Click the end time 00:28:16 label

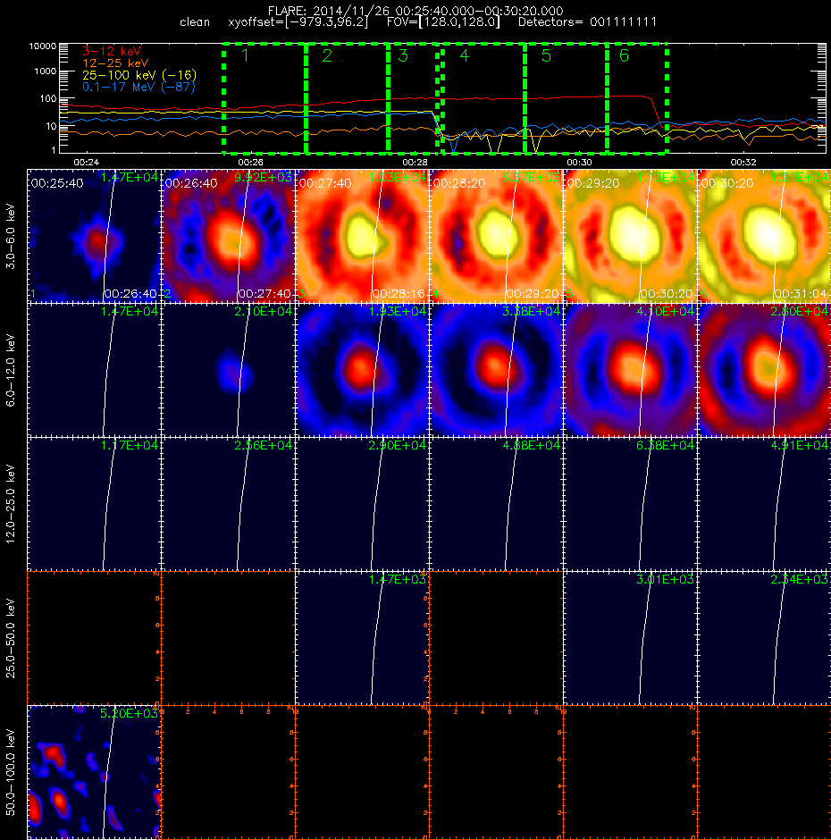398,294
